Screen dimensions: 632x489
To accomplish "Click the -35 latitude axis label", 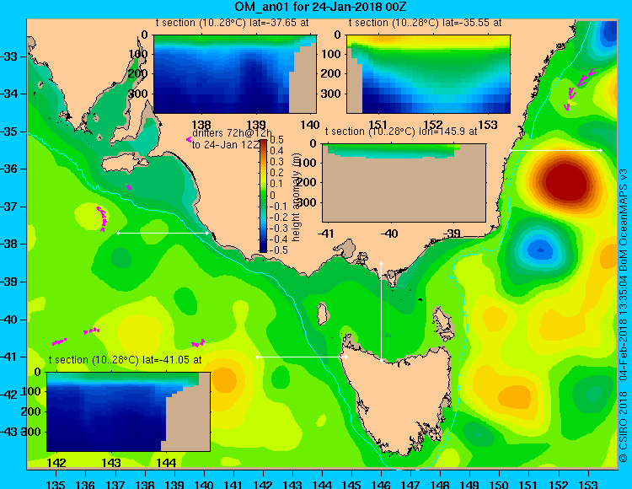I will pos(9,132).
